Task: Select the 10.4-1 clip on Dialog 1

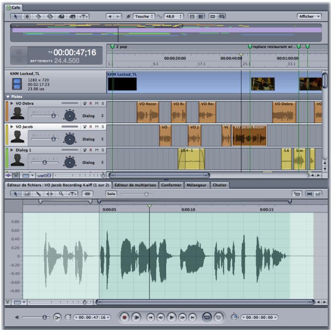Action: 191,159
